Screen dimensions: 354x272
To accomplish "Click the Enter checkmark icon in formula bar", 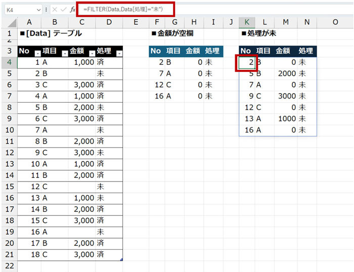I will (x=63, y=10).
